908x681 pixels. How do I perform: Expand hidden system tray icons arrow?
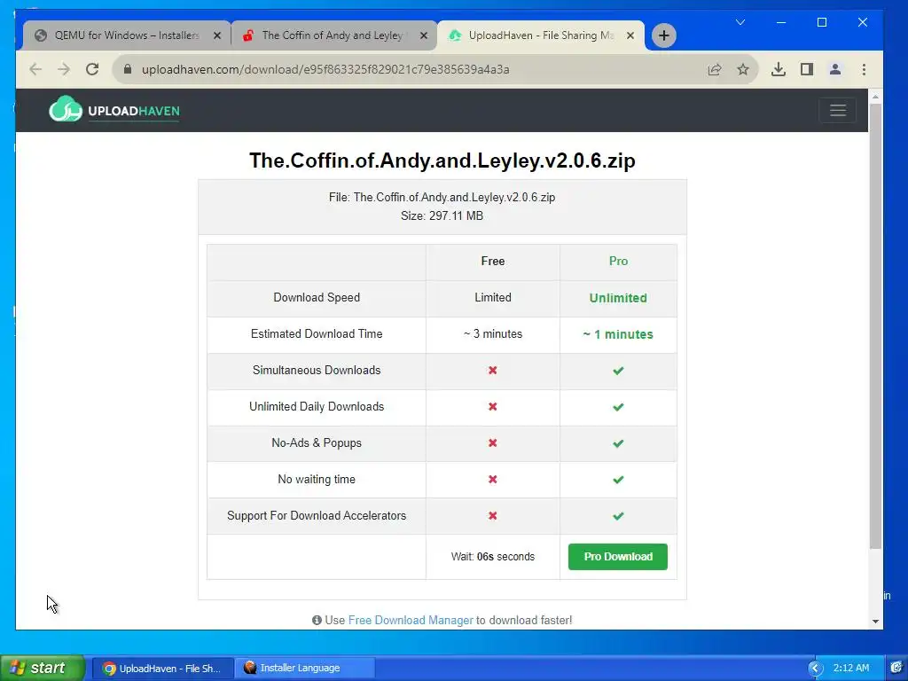point(816,669)
